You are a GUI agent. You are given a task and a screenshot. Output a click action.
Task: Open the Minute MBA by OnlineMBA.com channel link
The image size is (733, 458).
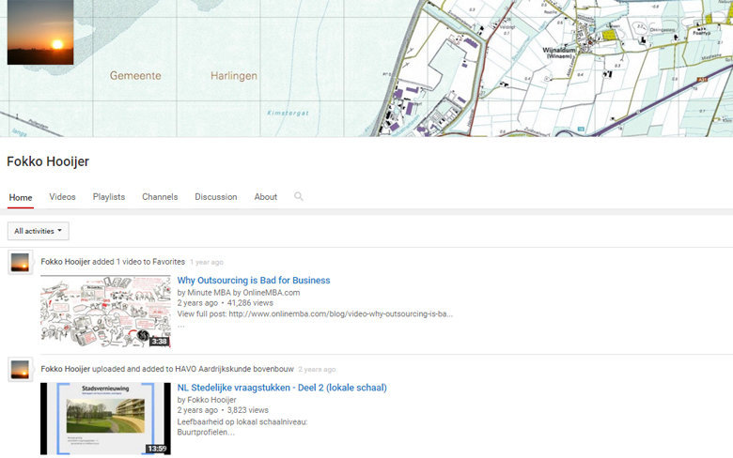(x=243, y=293)
